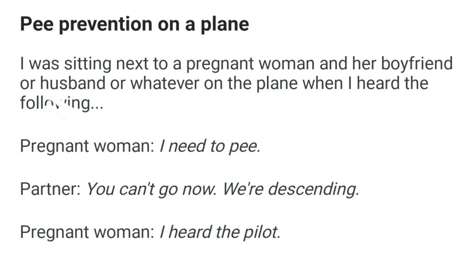The width and height of the screenshot is (474, 253).
Task: Click the italic line "I heard the pilot."
Action: pos(220,232)
